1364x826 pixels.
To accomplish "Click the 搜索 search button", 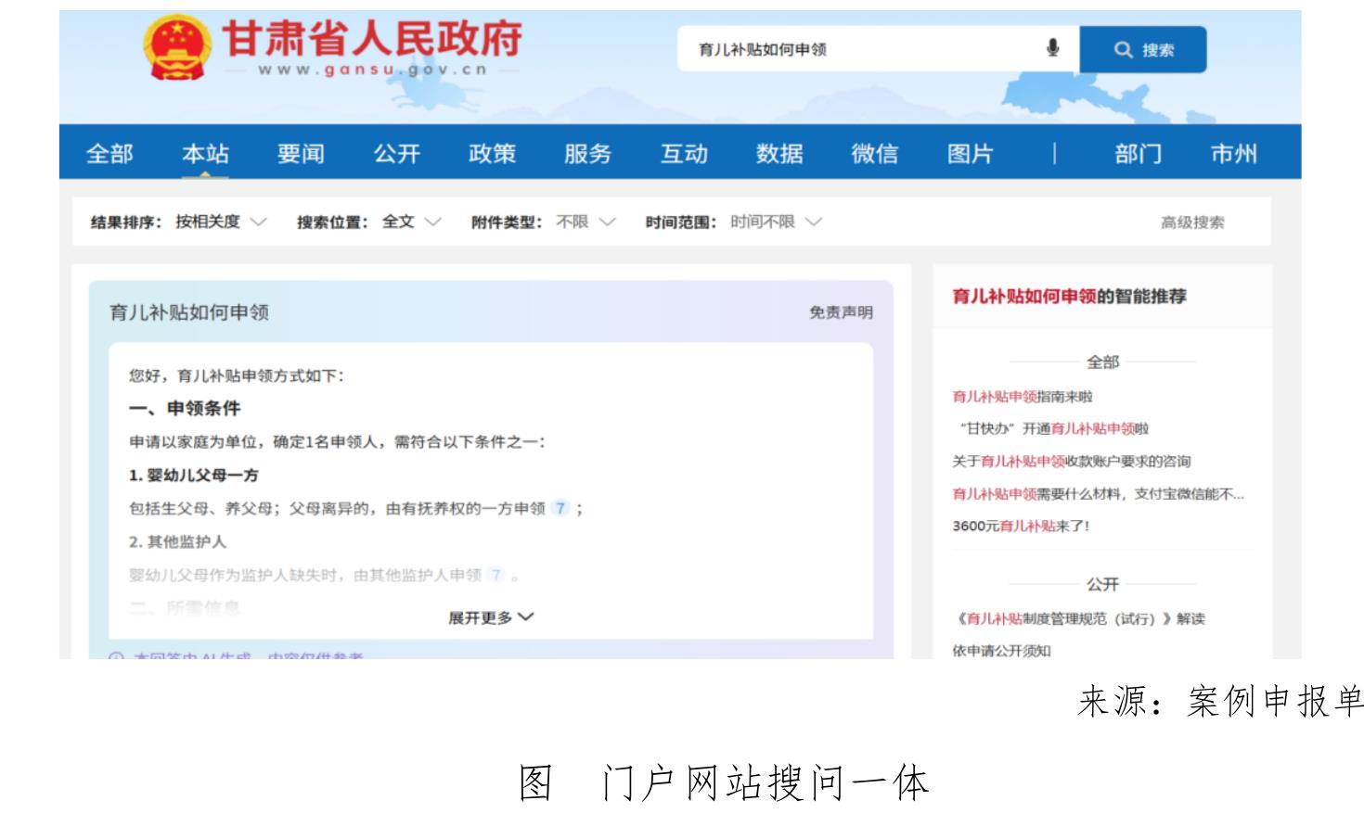I will tap(1143, 49).
